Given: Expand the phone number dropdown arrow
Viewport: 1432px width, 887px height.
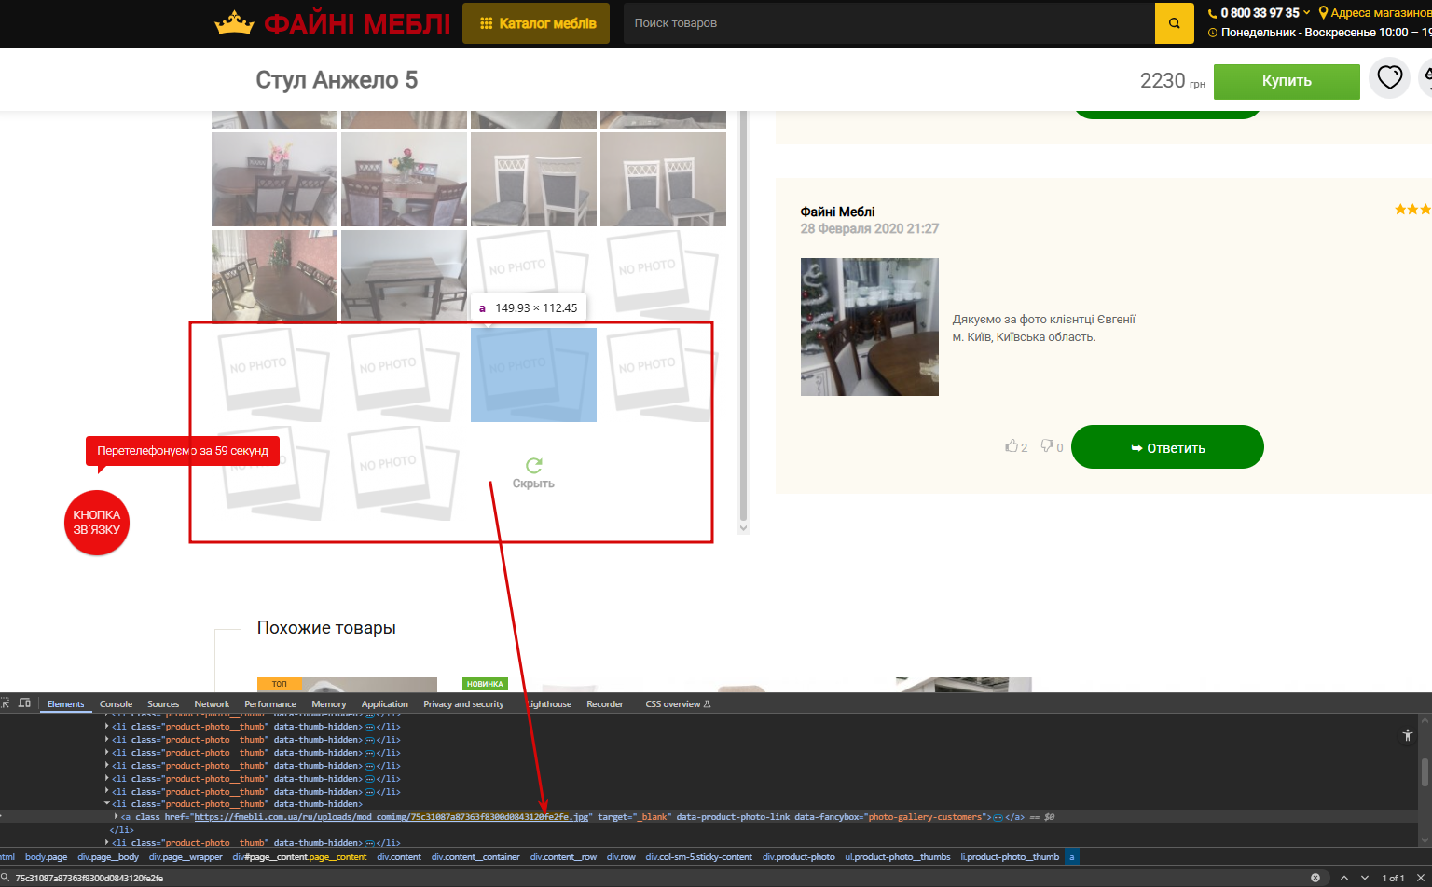Looking at the screenshot, I should (1307, 13).
